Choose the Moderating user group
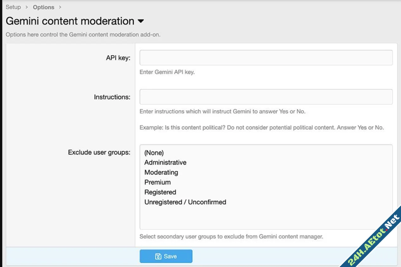The image size is (401, 267). (161, 172)
